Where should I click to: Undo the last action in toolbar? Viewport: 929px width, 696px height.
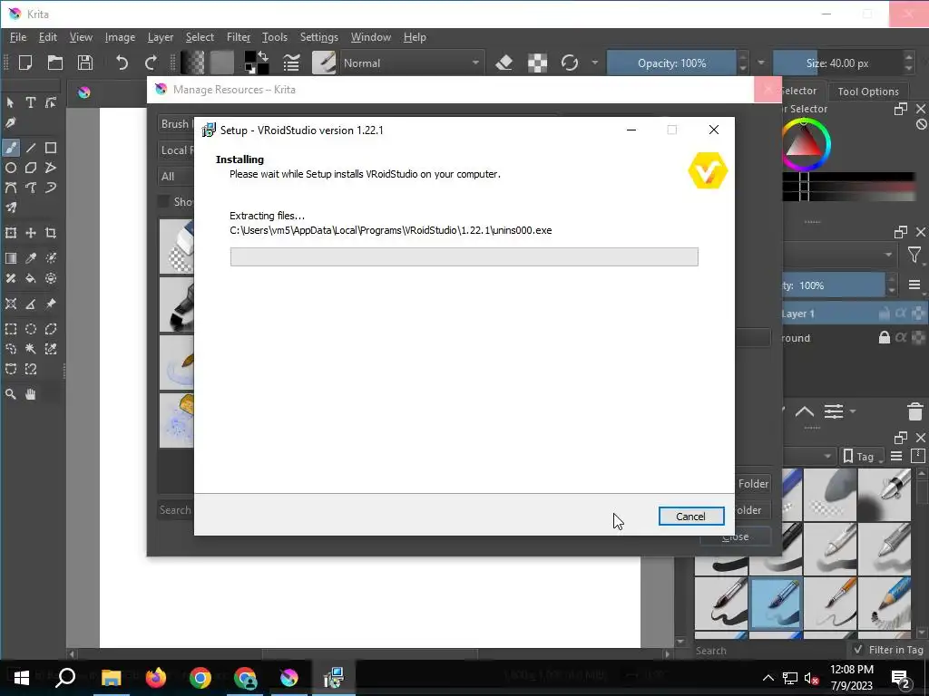coord(122,63)
